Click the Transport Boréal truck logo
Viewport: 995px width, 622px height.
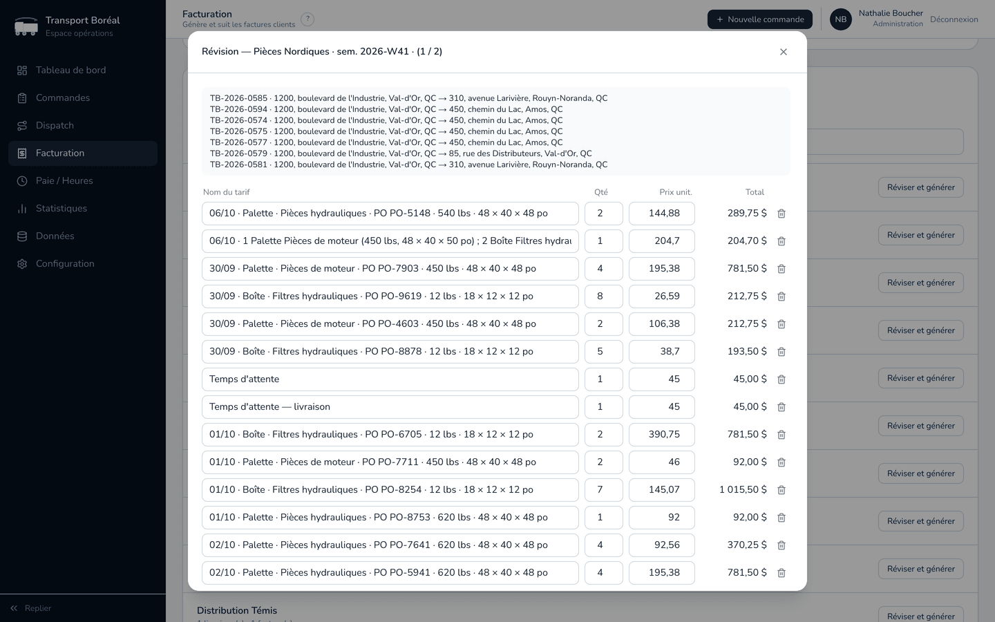click(26, 26)
